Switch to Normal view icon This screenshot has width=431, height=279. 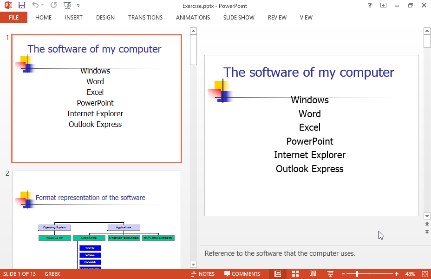(x=278, y=274)
